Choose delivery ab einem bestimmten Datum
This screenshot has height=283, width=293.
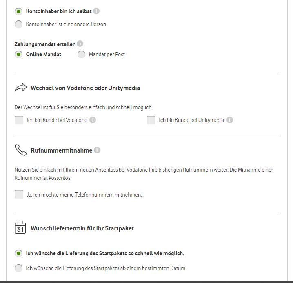18,268
